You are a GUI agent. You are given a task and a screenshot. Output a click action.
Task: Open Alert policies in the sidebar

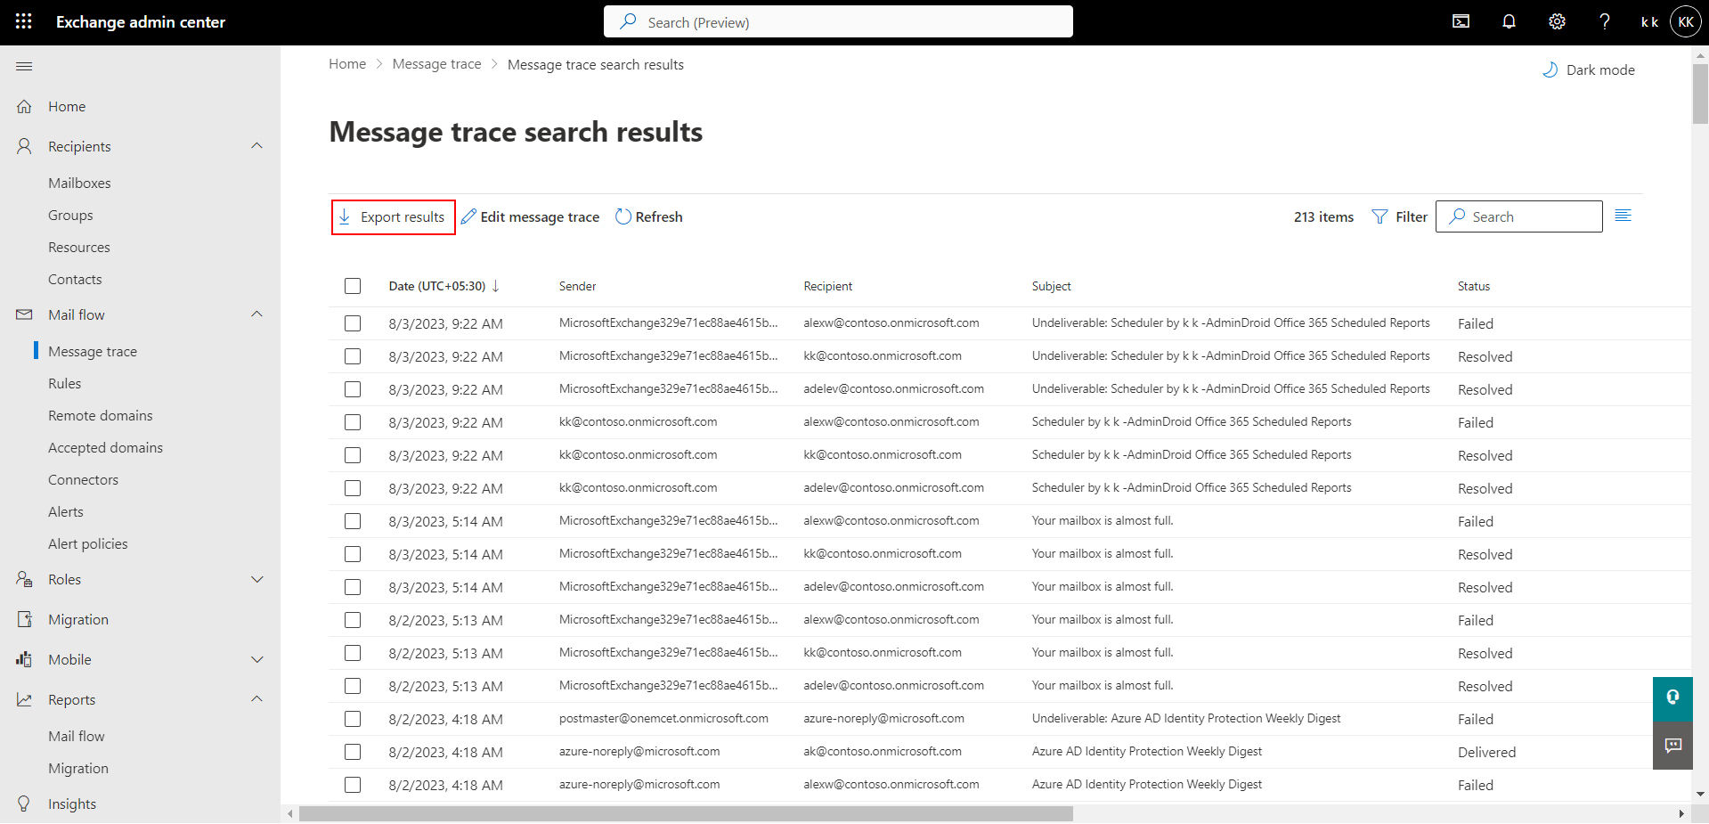click(87, 543)
